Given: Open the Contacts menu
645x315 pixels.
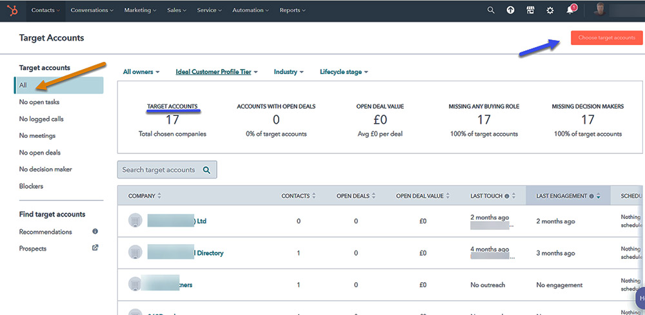Looking at the screenshot, I should coord(46,10).
